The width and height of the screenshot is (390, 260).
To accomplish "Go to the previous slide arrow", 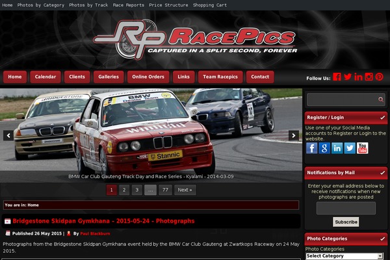I will pos(8,136).
